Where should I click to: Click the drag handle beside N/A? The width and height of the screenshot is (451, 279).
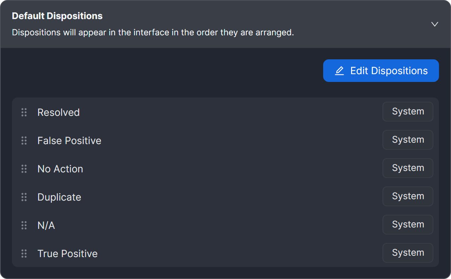coord(24,225)
